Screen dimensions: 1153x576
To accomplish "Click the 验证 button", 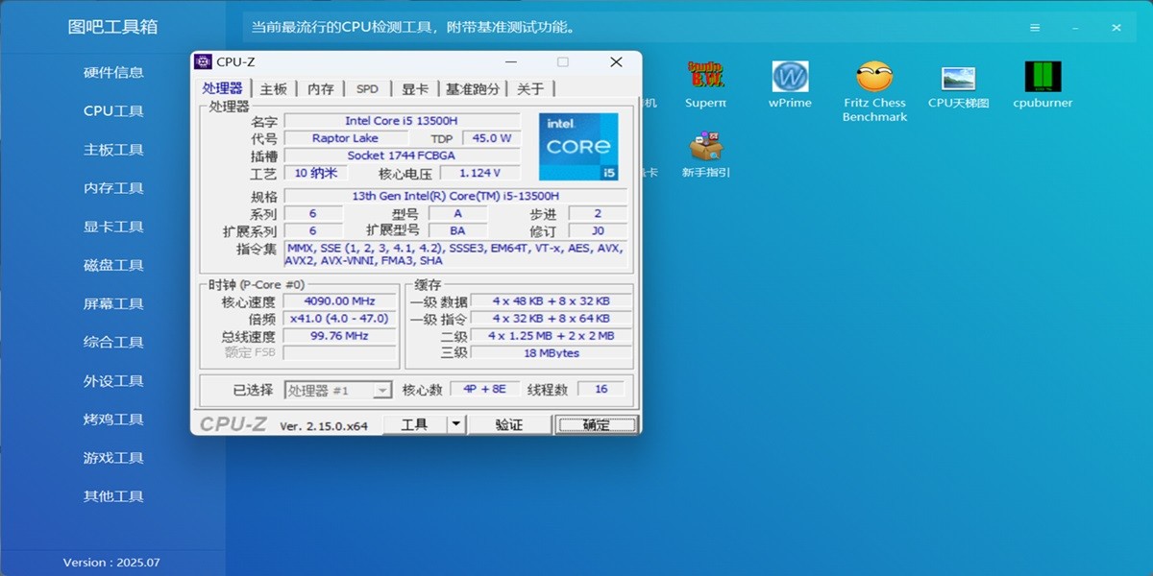I will (509, 423).
